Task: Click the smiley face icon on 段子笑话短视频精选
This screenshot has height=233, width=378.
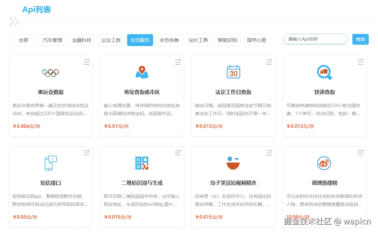Action: 233,163
